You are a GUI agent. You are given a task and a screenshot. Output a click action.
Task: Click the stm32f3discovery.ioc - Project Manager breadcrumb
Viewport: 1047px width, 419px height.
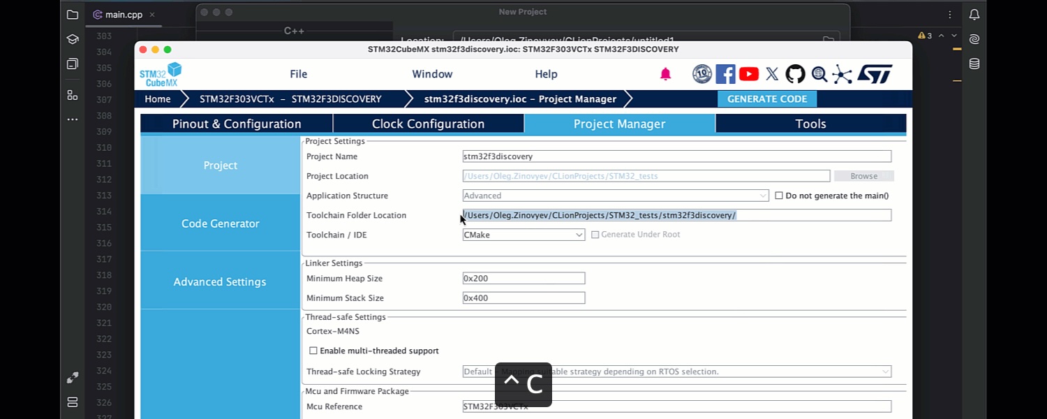coord(521,99)
